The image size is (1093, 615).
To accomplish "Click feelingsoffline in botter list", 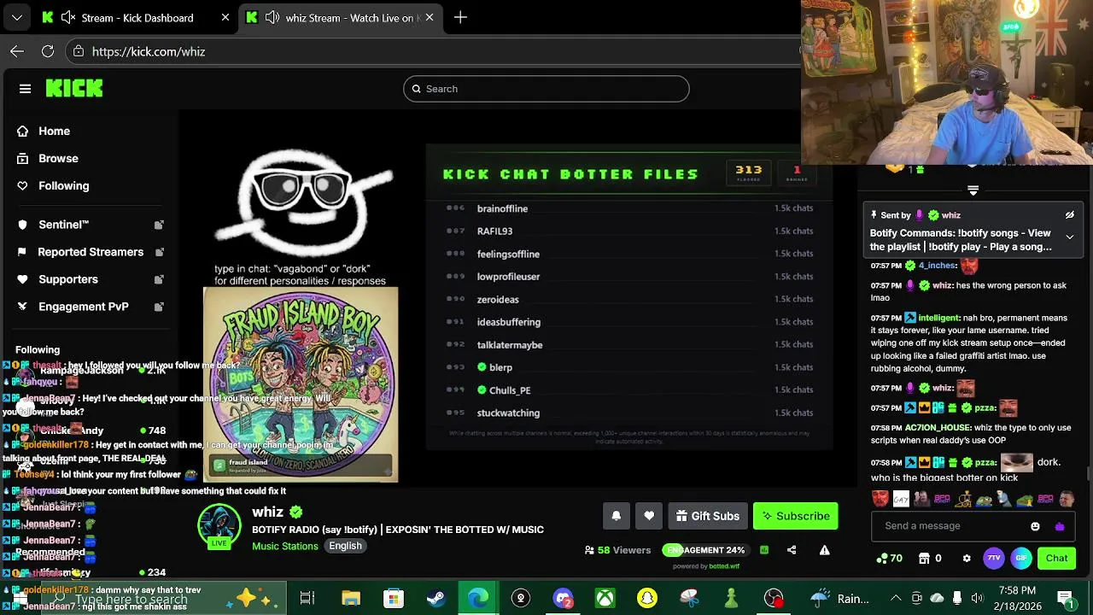I will point(508,254).
